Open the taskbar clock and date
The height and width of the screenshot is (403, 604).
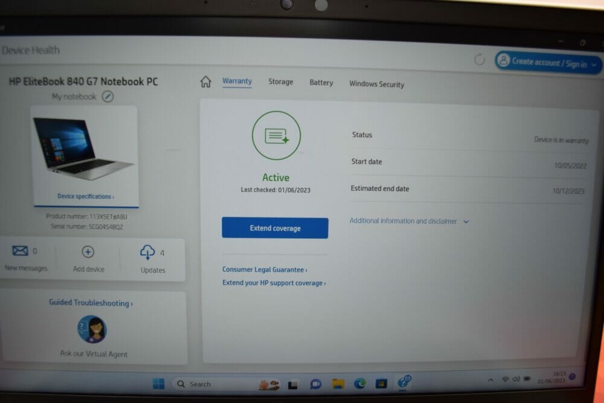[x=551, y=377]
